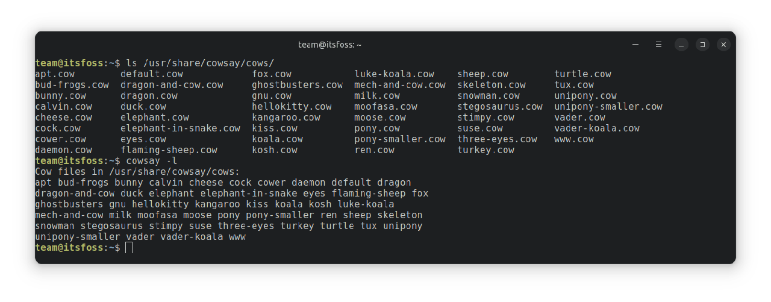Click the 'ls /usr/share/cowsay/cows/' command text
771x302 pixels.
200,63
